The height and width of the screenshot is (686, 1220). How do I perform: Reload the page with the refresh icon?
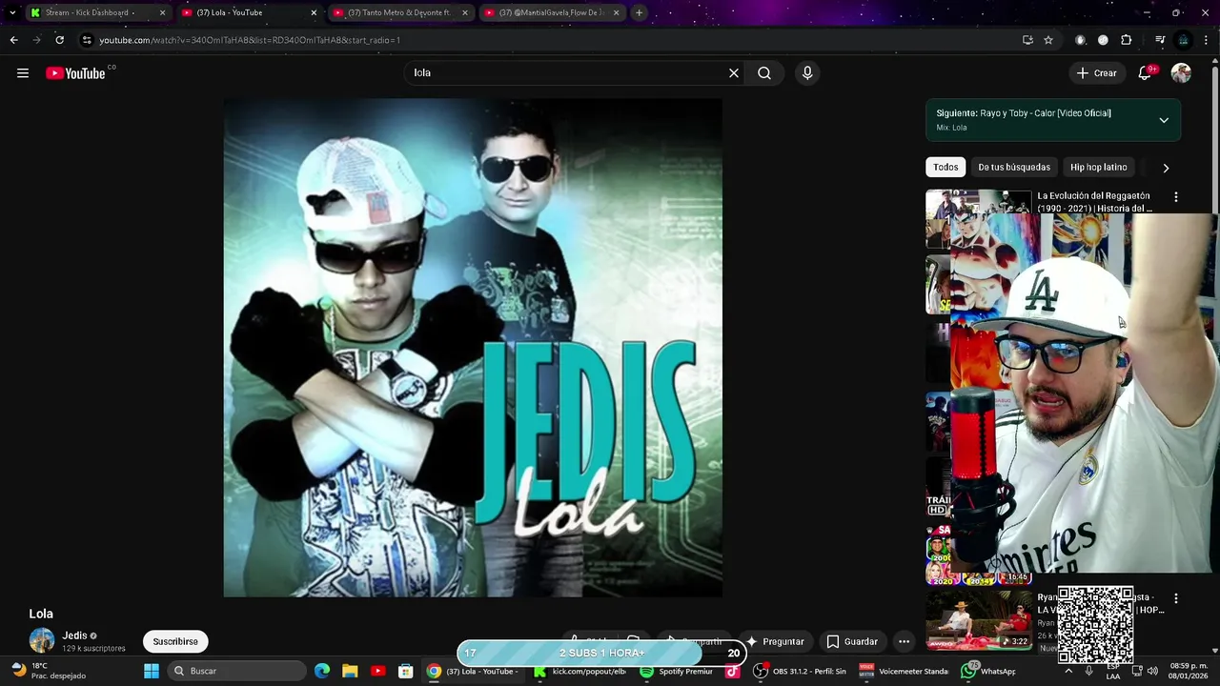(x=59, y=40)
